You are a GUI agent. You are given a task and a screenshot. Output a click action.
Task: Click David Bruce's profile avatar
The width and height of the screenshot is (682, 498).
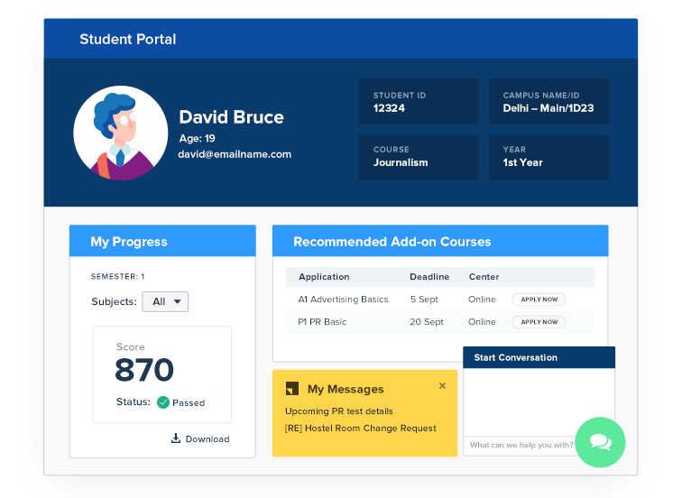[120, 133]
